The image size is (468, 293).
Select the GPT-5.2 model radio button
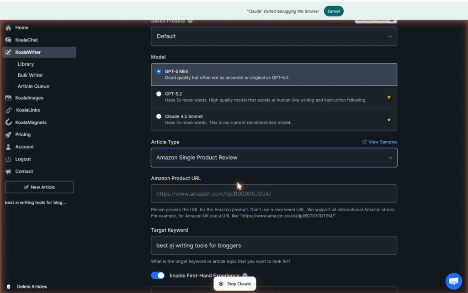pyautogui.click(x=159, y=94)
